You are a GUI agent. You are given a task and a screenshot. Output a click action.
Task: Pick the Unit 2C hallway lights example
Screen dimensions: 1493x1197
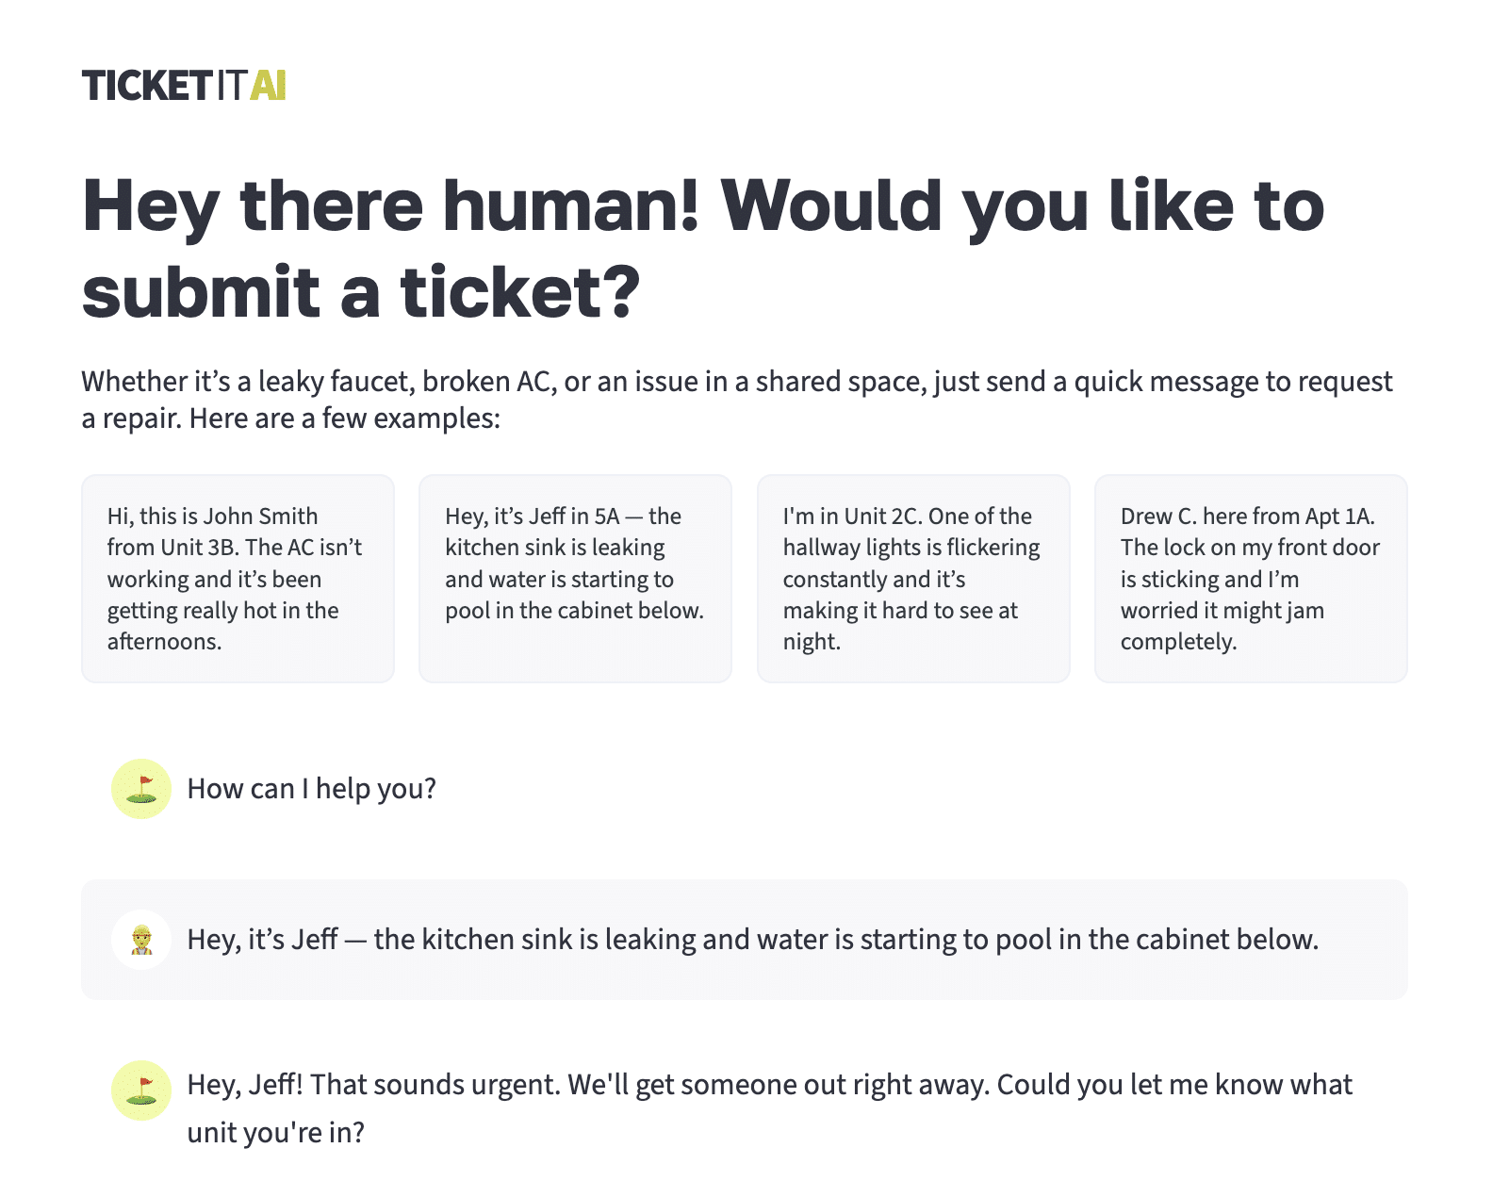click(x=912, y=579)
